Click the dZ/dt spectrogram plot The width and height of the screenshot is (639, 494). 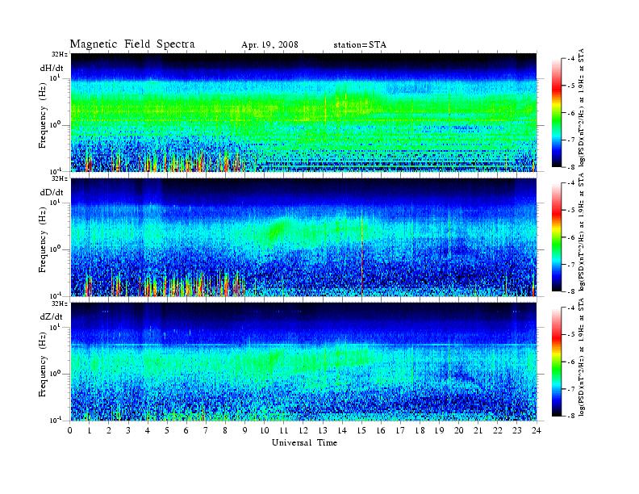coord(303,362)
